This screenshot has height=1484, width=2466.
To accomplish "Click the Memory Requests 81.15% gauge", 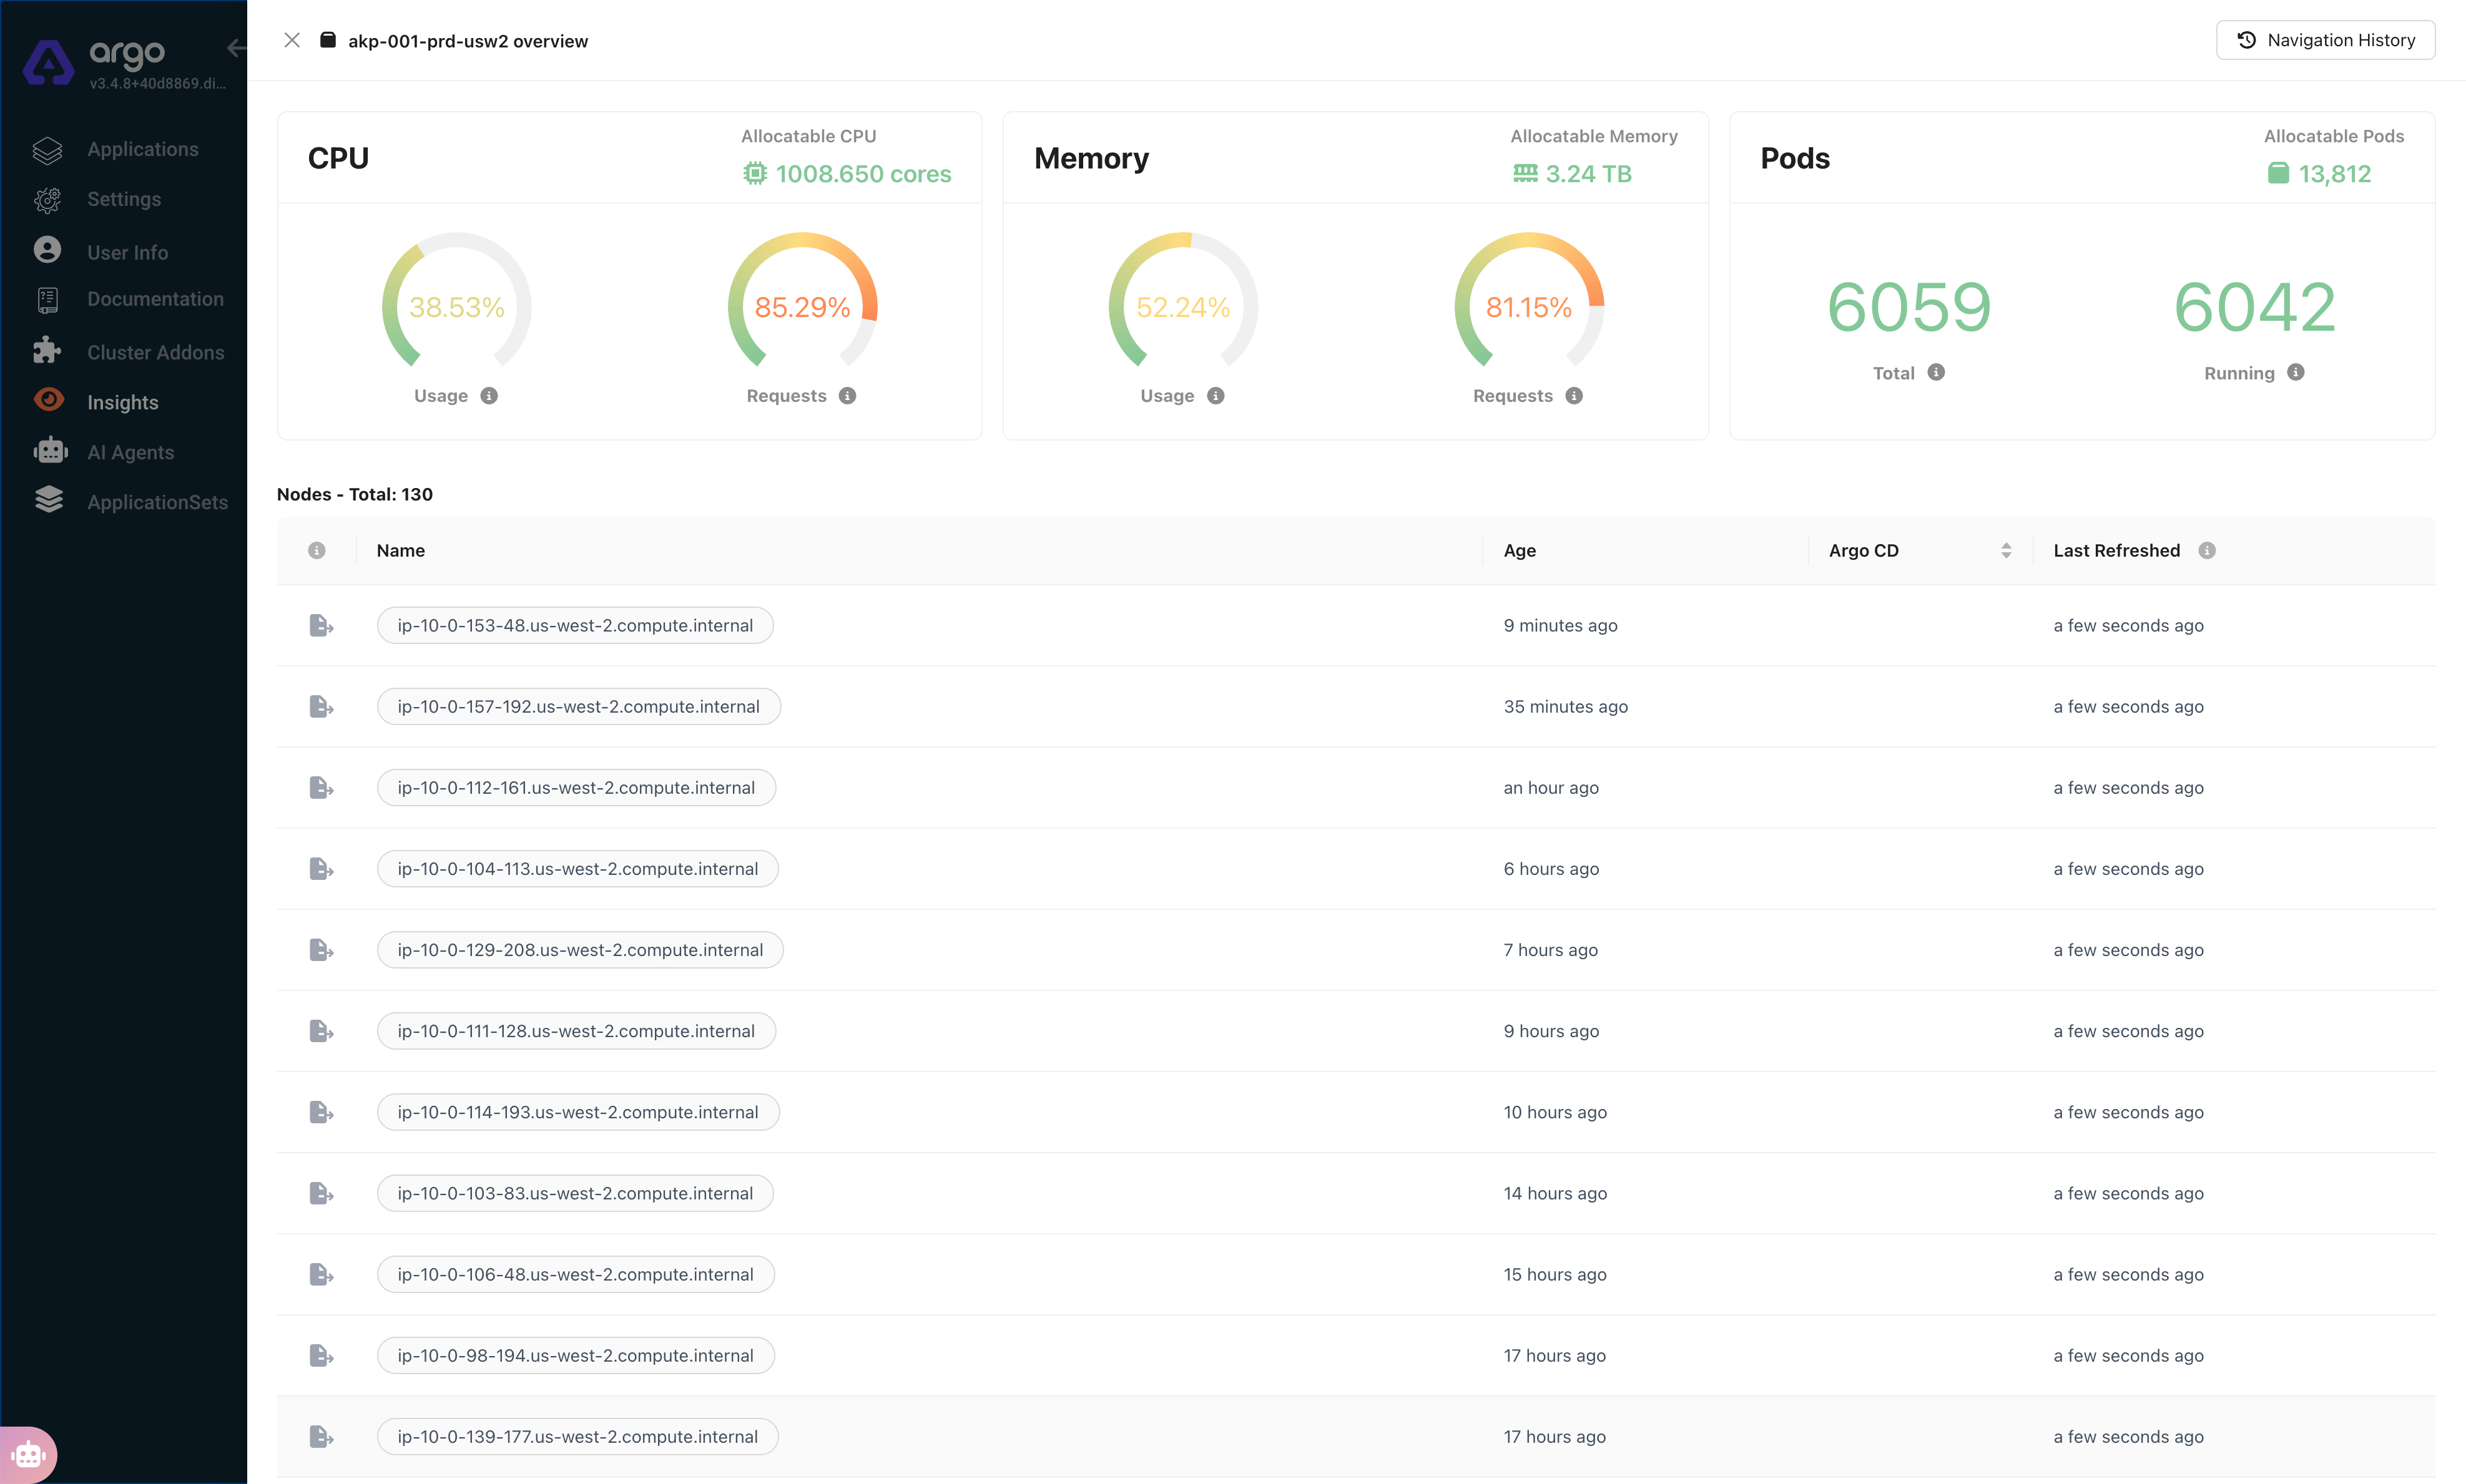I will [1529, 301].
